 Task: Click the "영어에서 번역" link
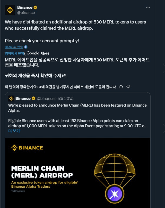pos(14,53)
